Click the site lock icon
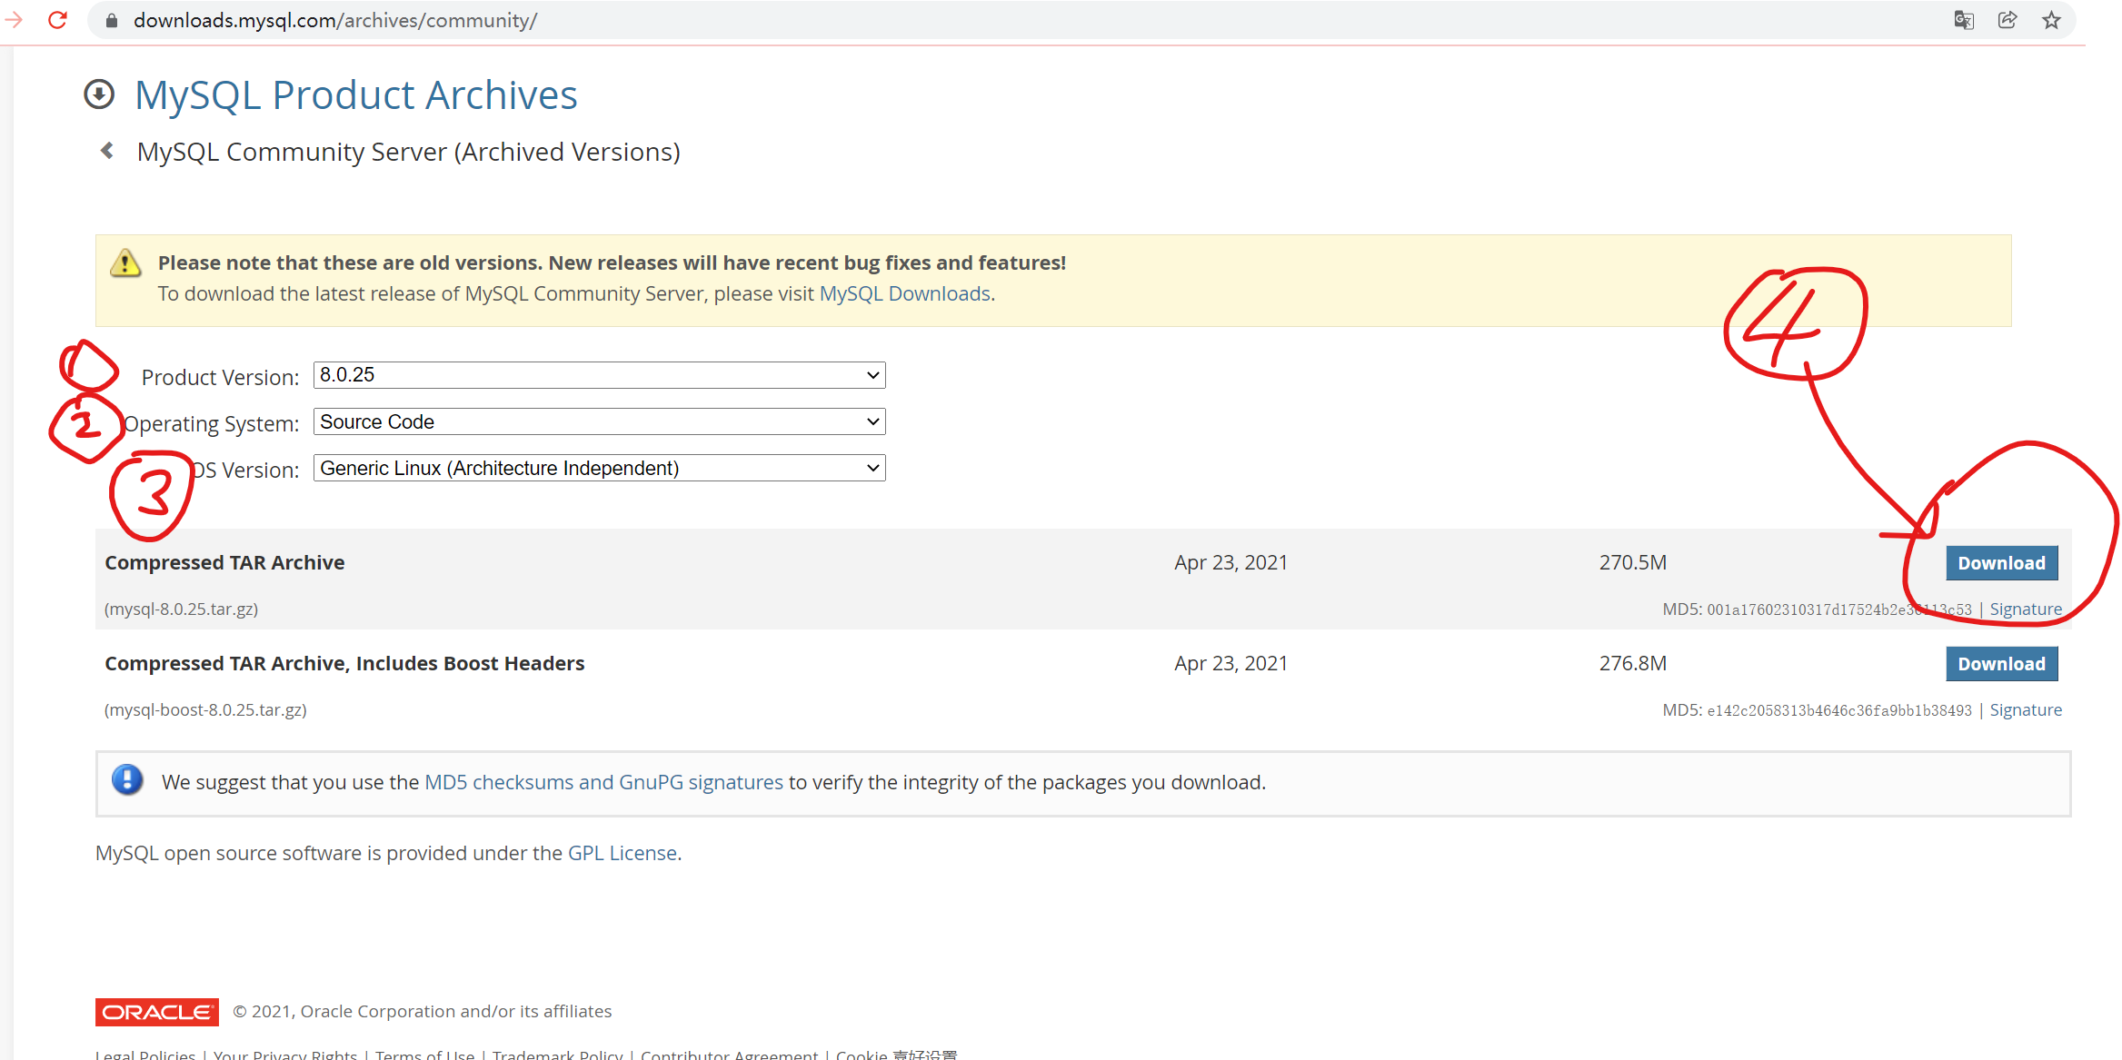This screenshot has width=2122, height=1060. 112,20
